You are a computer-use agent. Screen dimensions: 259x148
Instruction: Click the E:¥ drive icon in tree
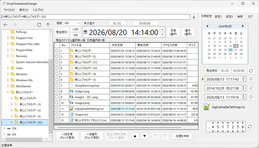tap(9, 134)
